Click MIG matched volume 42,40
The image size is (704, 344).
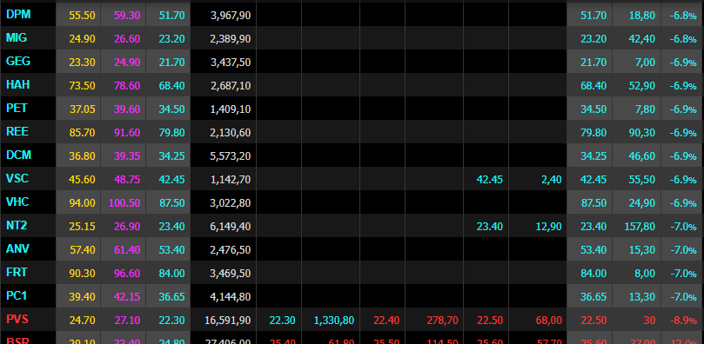pyautogui.click(x=642, y=39)
